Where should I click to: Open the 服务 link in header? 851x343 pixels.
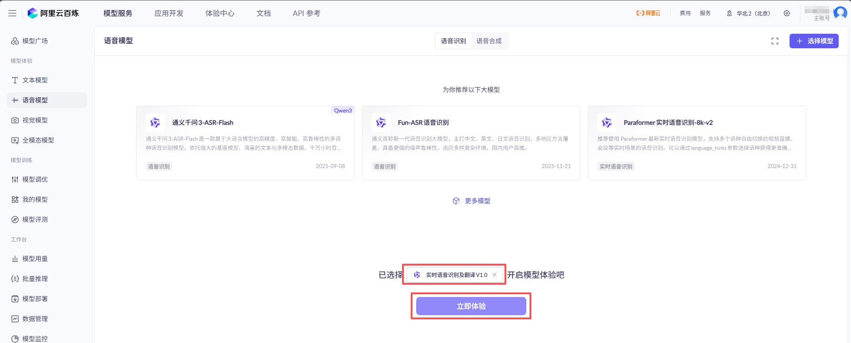pos(705,13)
